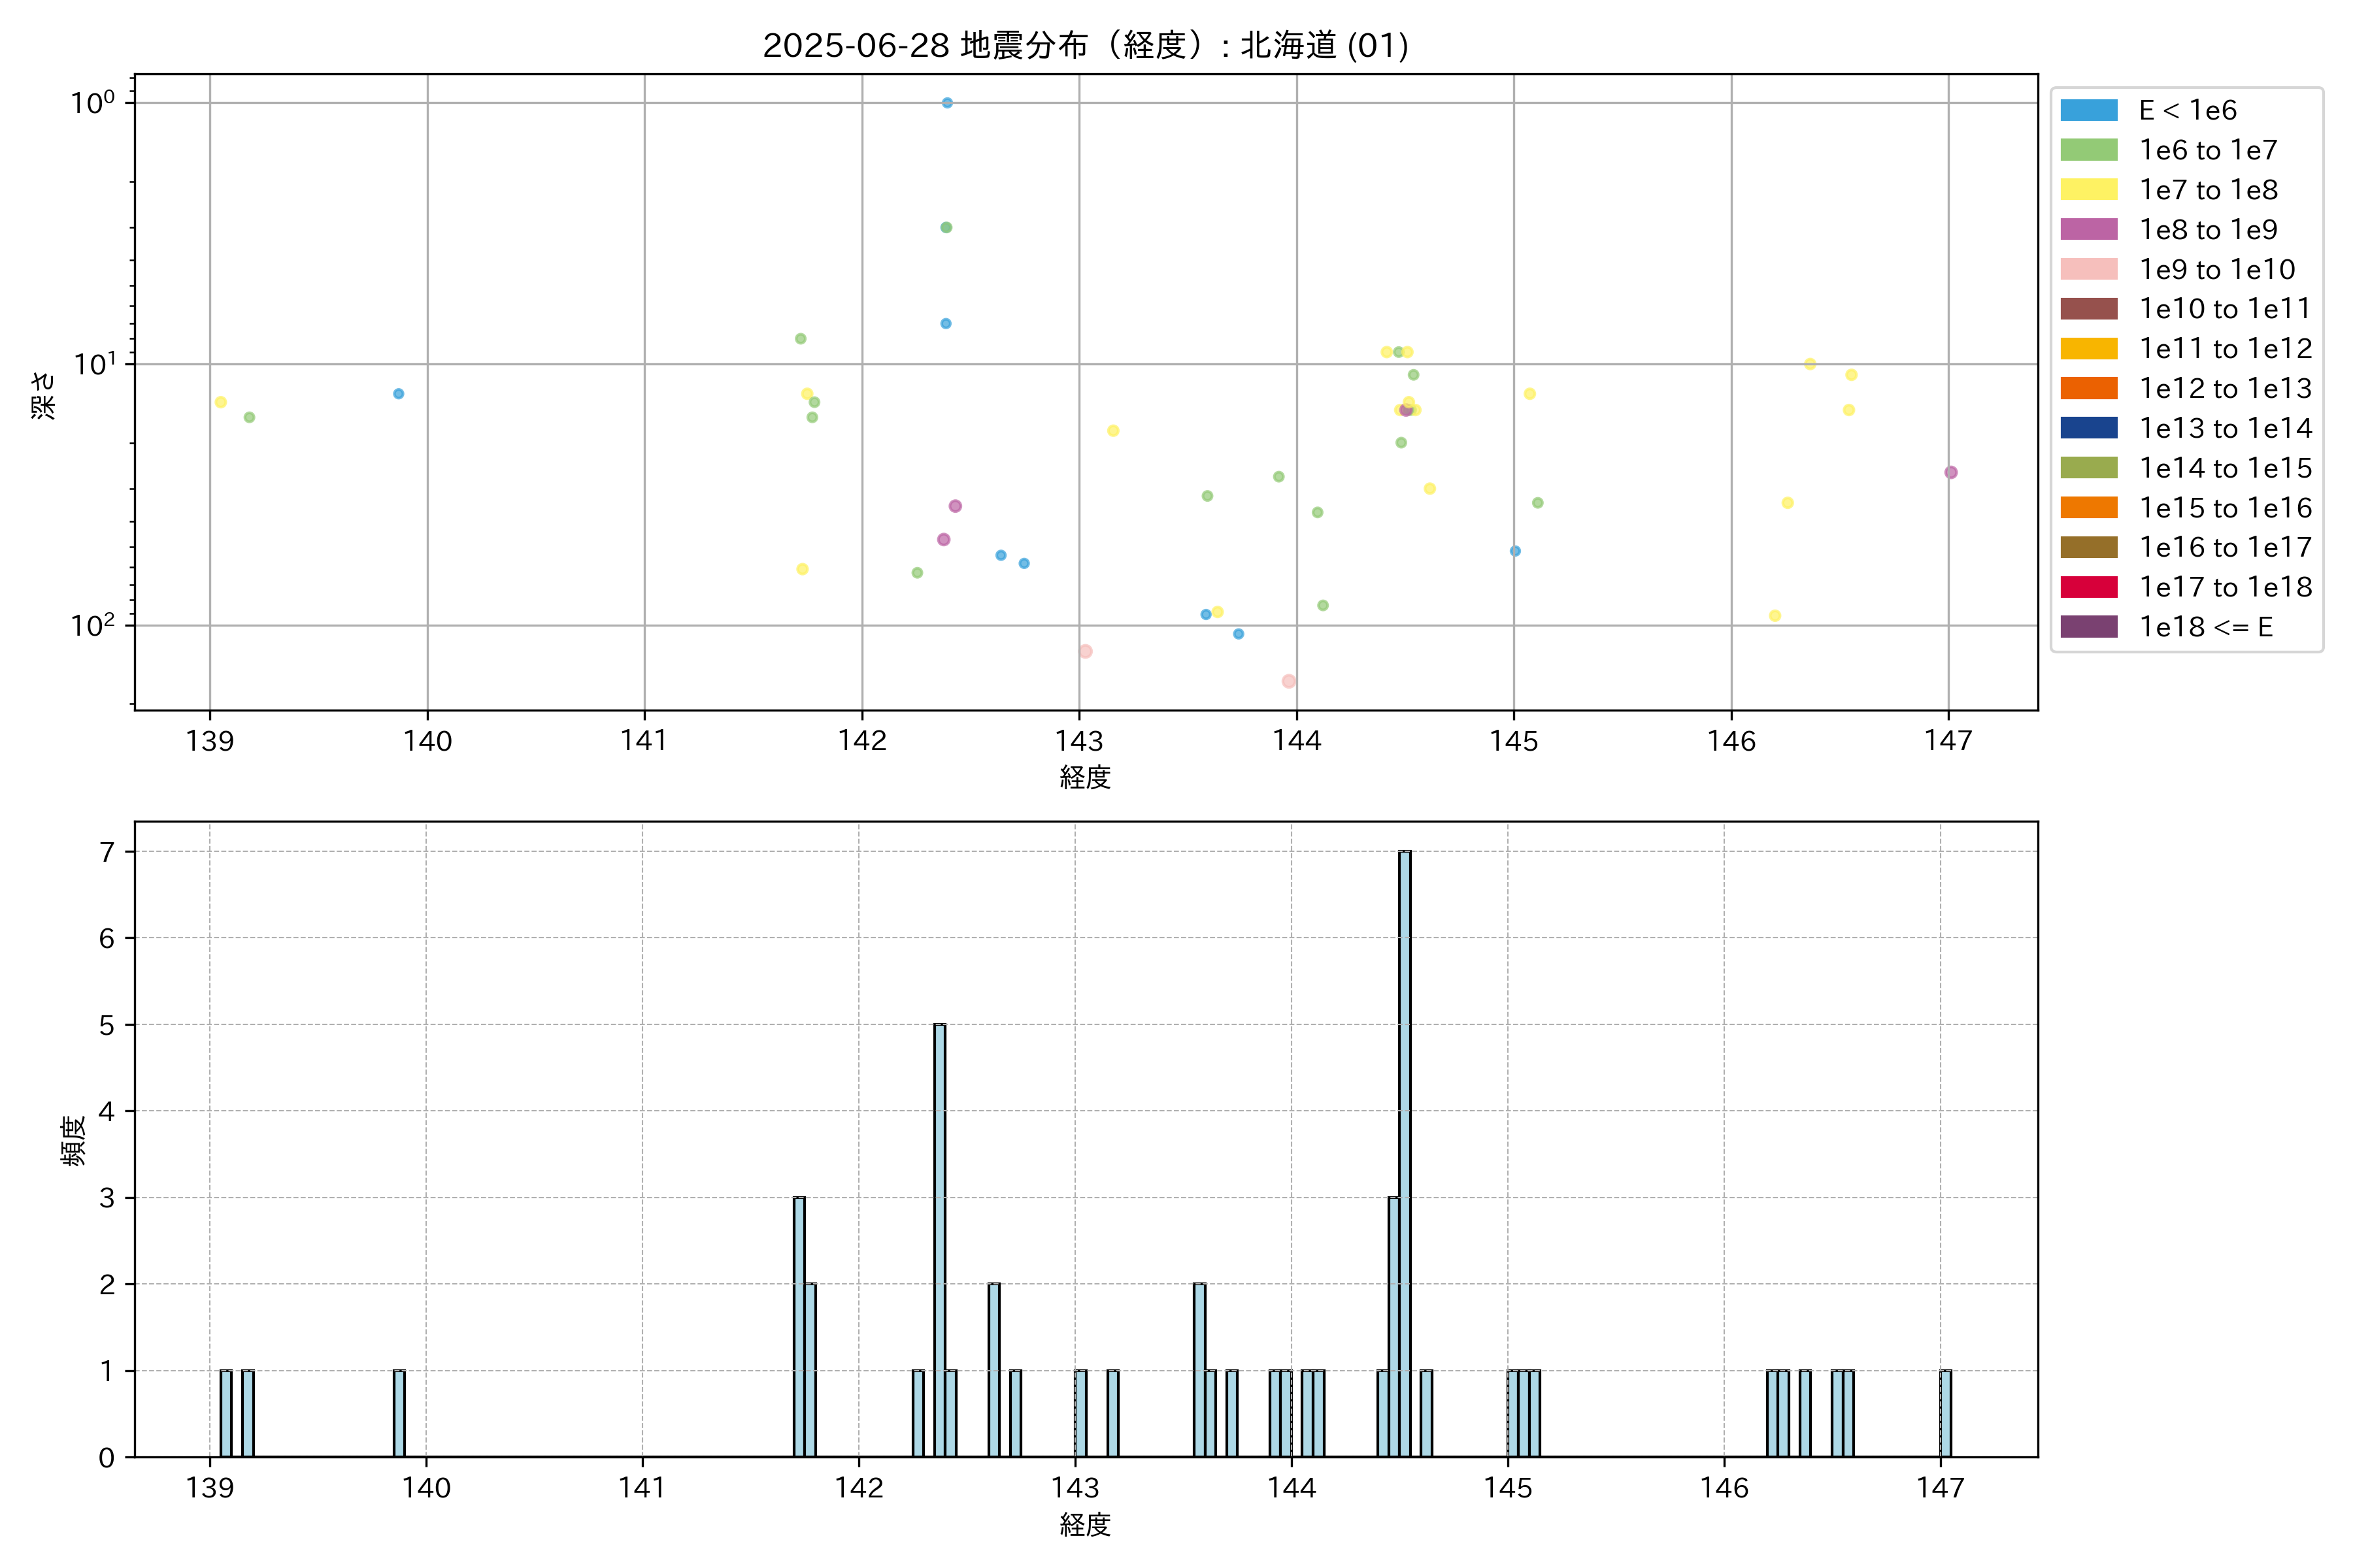Click the blue scatter point near longitude 139.9
The width and height of the screenshot is (2353, 1568).
(x=398, y=394)
